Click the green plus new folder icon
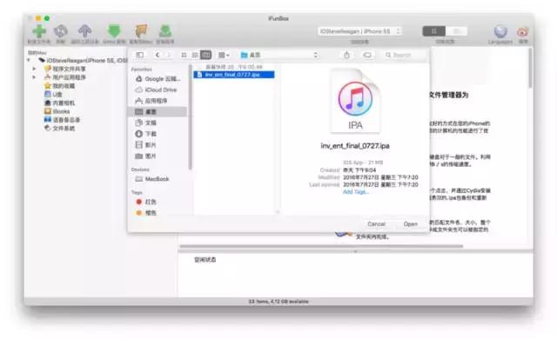557x339 pixels. 39,31
